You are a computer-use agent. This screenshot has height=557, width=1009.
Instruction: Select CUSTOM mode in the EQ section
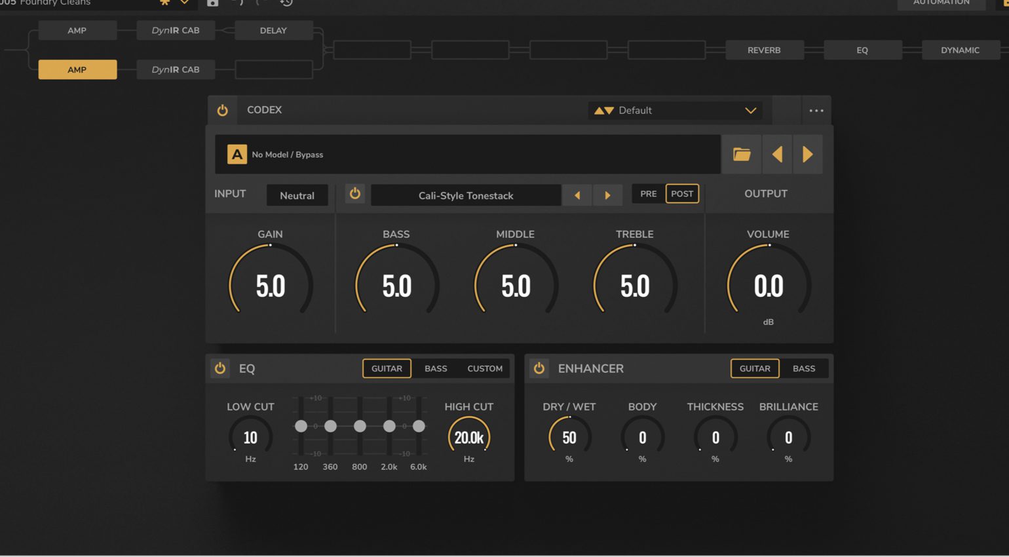coord(485,368)
